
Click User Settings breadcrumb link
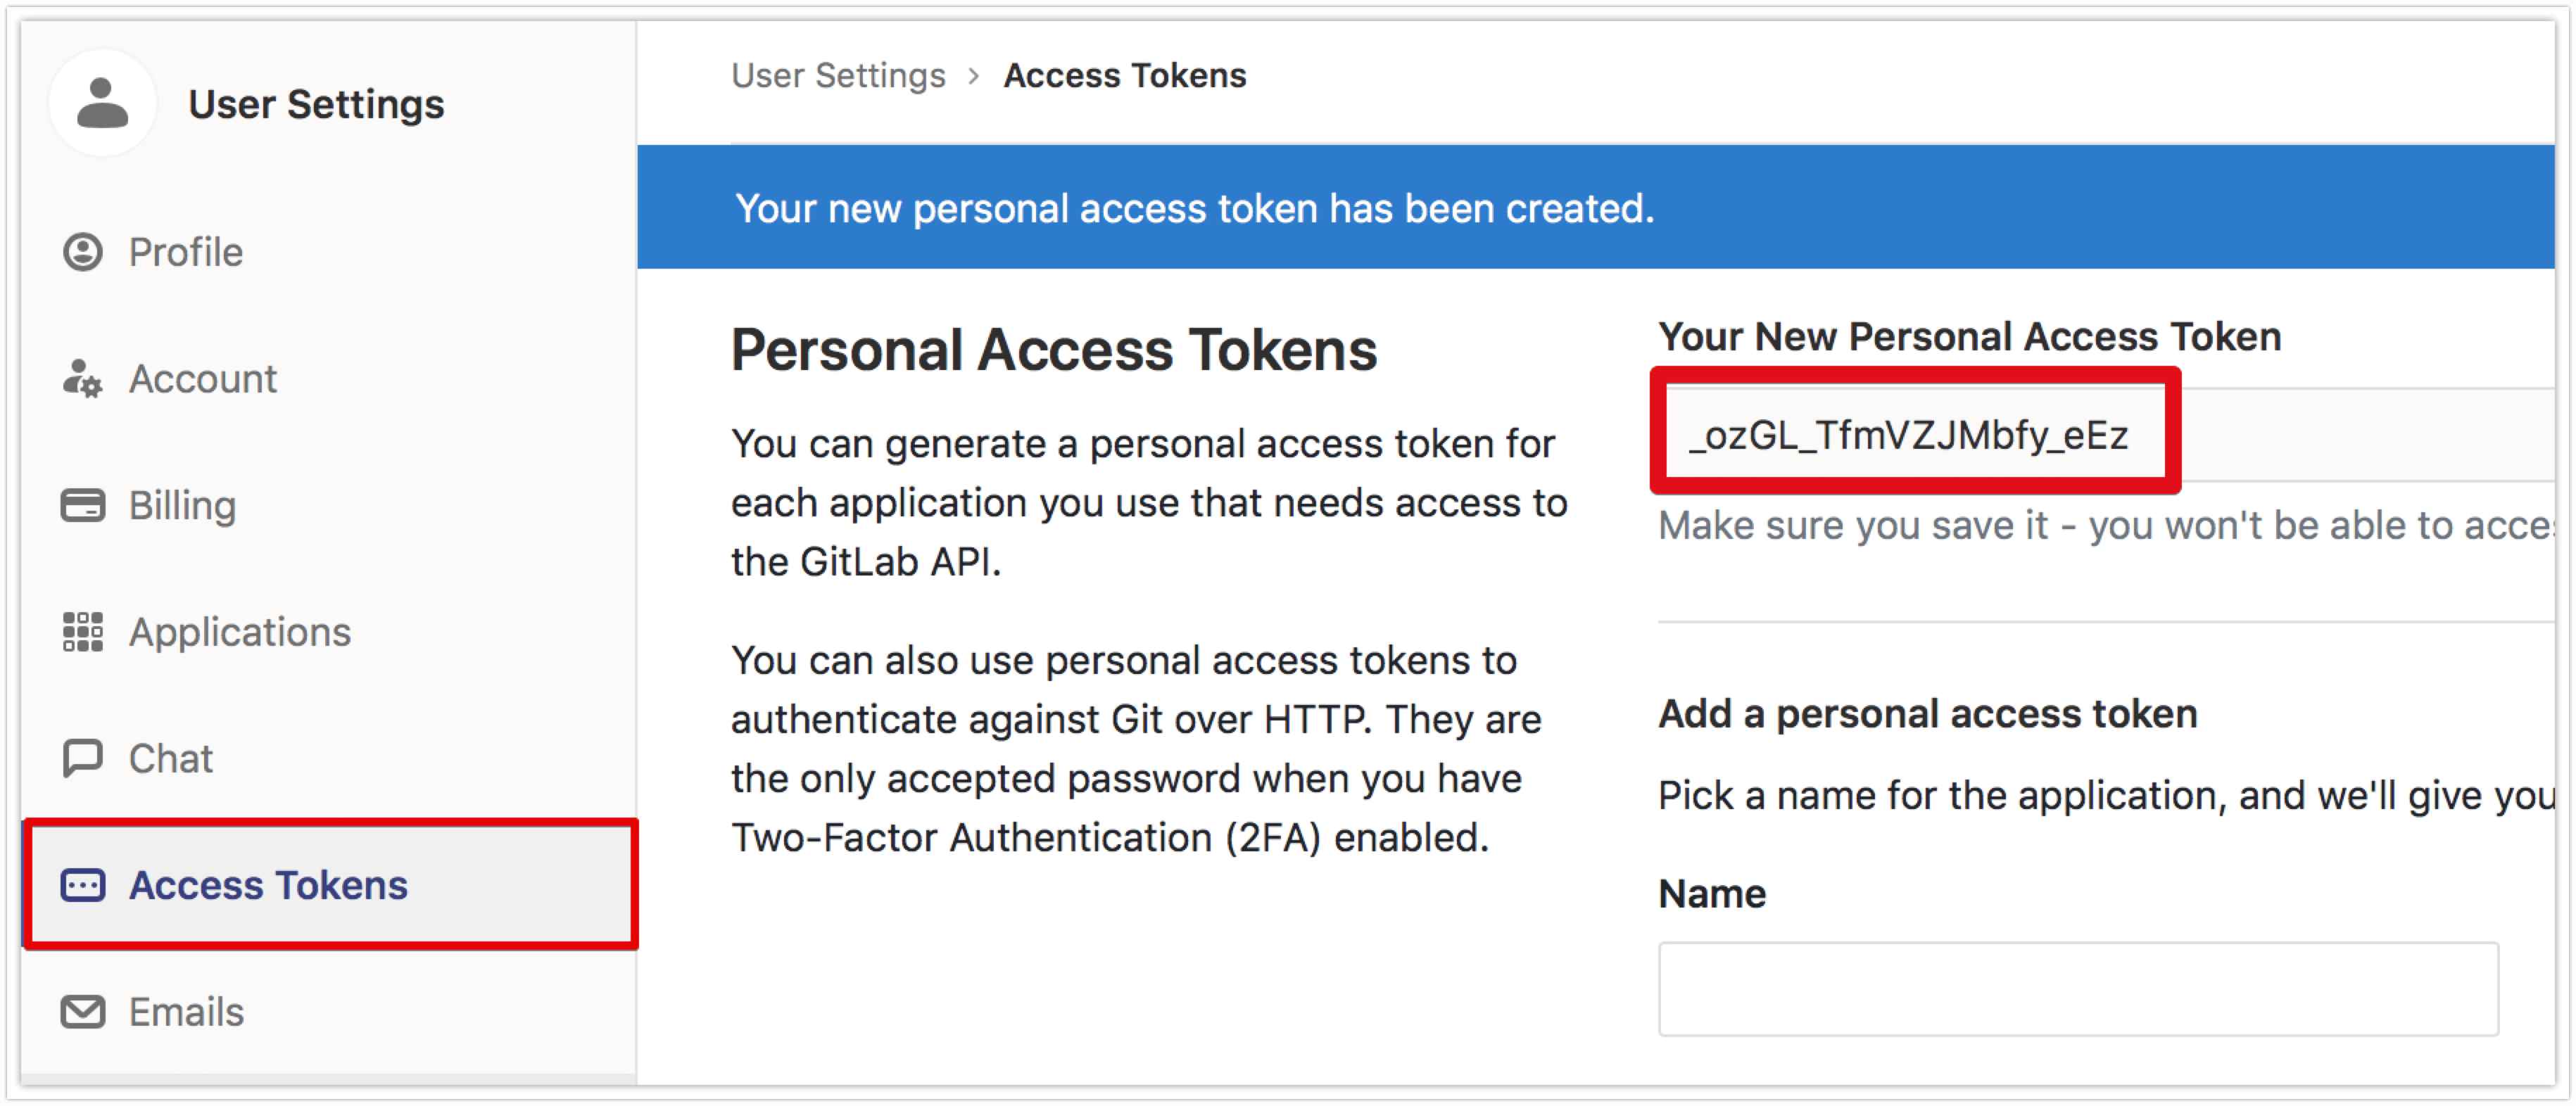click(838, 76)
